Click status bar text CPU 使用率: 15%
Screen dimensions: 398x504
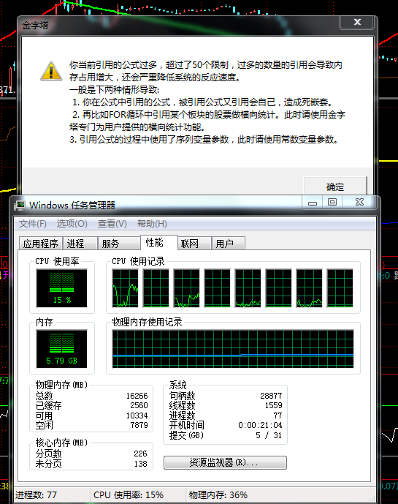(x=129, y=494)
